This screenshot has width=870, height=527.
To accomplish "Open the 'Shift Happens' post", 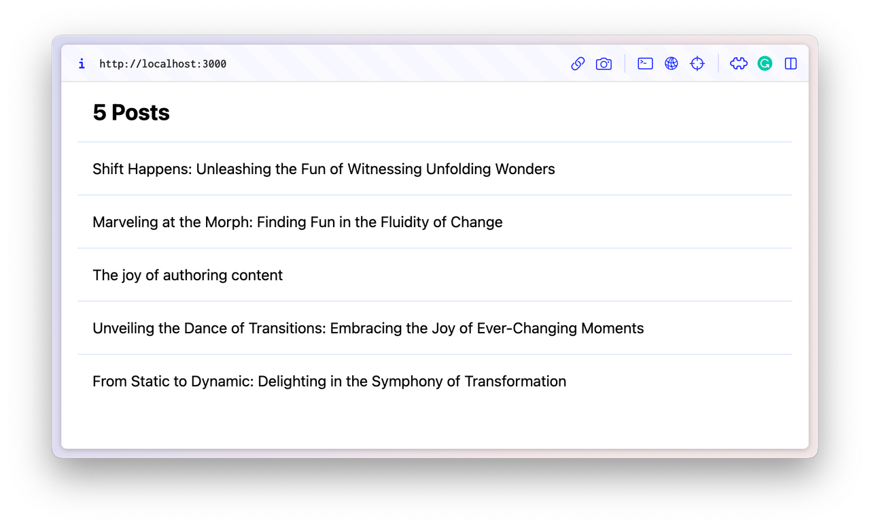I will pyautogui.click(x=324, y=169).
